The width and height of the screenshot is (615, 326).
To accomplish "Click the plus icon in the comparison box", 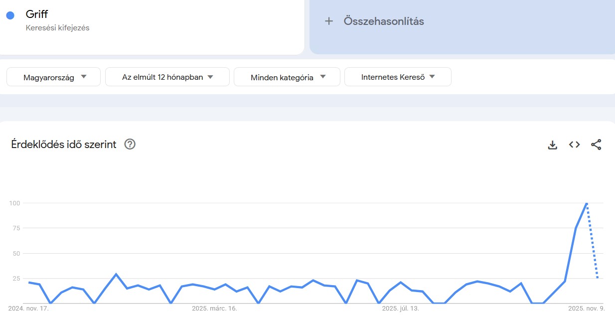I will click(329, 21).
